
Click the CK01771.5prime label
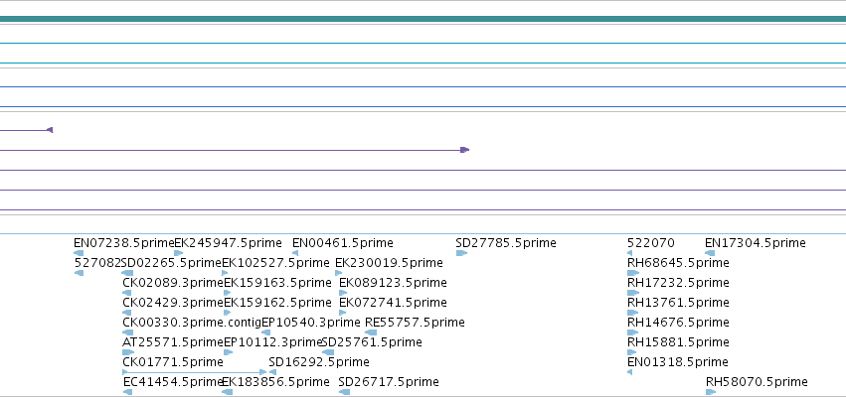click(x=173, y=362)
